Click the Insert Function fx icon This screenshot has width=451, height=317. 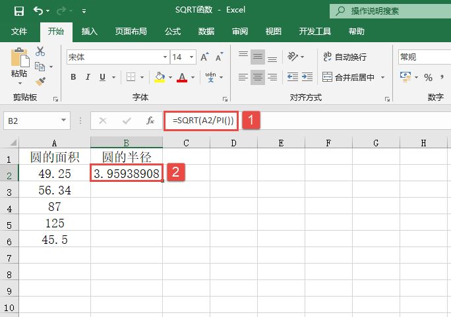coord(150,121)
